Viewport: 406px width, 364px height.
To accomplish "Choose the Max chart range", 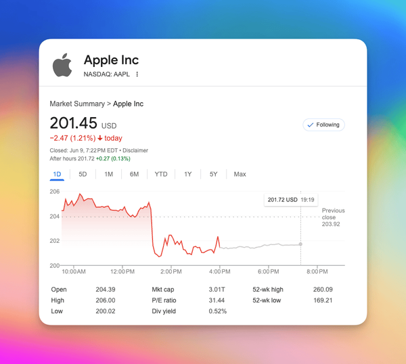I will coord(240,175).
